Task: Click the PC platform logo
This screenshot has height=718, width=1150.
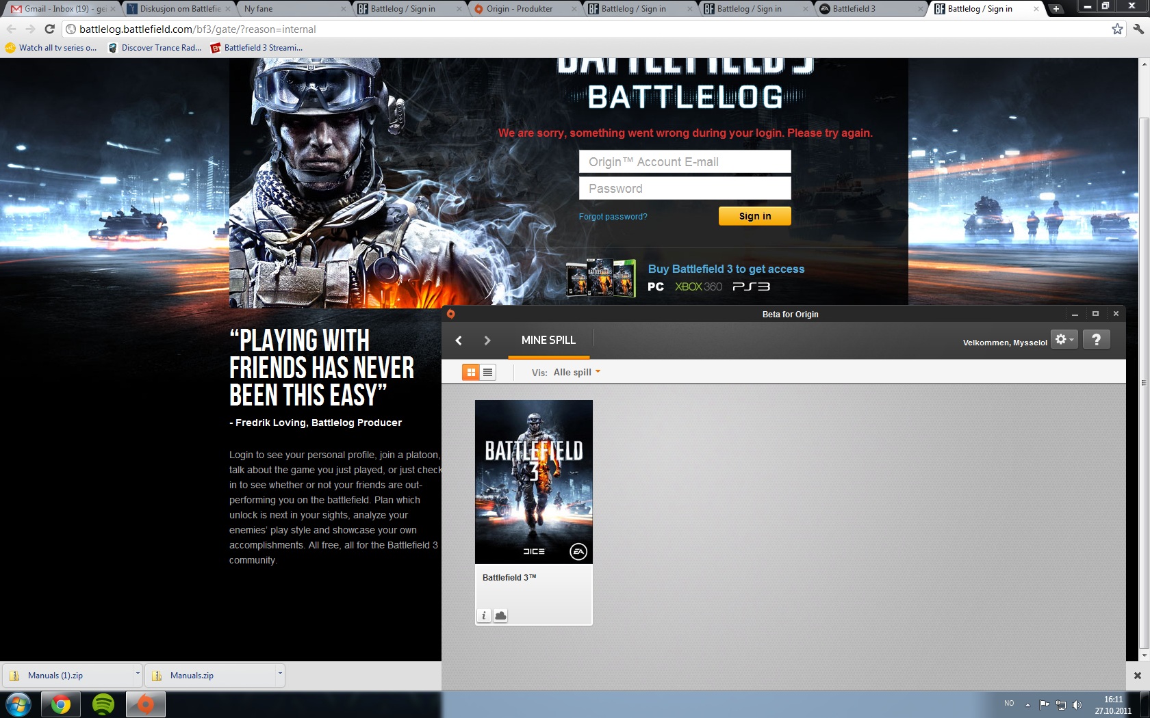Action: pos(655,287)
